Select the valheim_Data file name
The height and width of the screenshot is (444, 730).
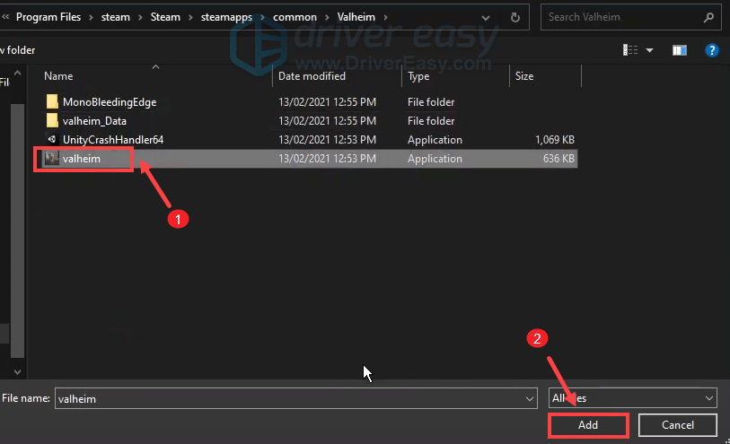point(94,121)
